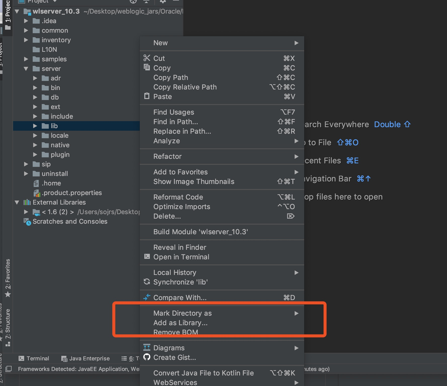Image resolution: width=447 pixels, height=386 pixels.
Task: Expand the lib folder arrow
Action: point(35,126)
